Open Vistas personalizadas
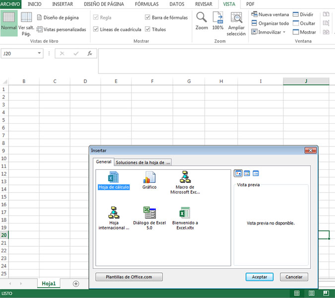Viewport: 335px width, 298px height. pyautogui.click(x=62, y=29)
